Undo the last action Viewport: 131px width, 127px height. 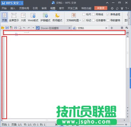pyautogui.click(x=24, y=28)
